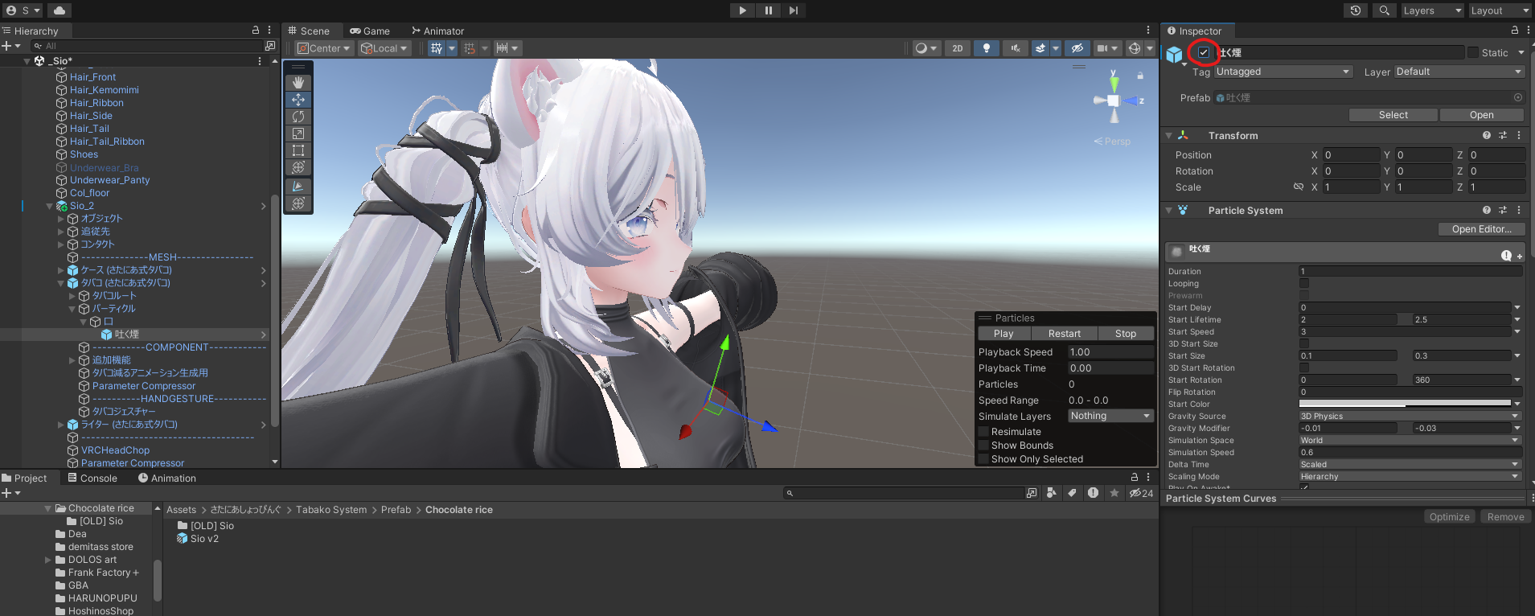Click the Playback Speed value field

coord(1110,352)
